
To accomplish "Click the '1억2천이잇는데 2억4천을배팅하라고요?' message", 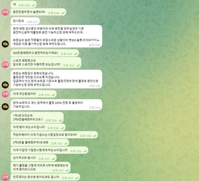I will (37, 117).
